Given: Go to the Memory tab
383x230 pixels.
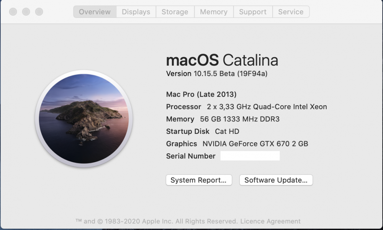Looking at the screenshot, I should pyautogui.click(x=214, y=12).
